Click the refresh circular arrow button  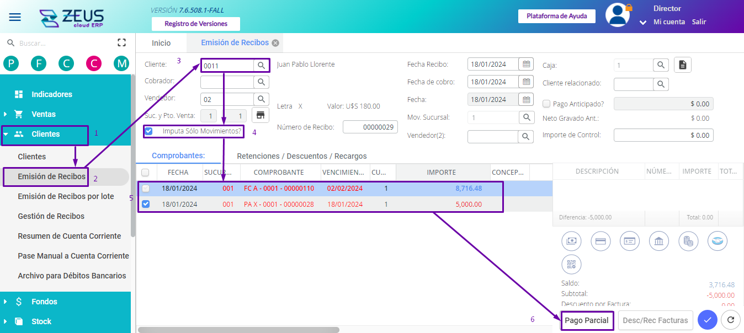(731, 320)
